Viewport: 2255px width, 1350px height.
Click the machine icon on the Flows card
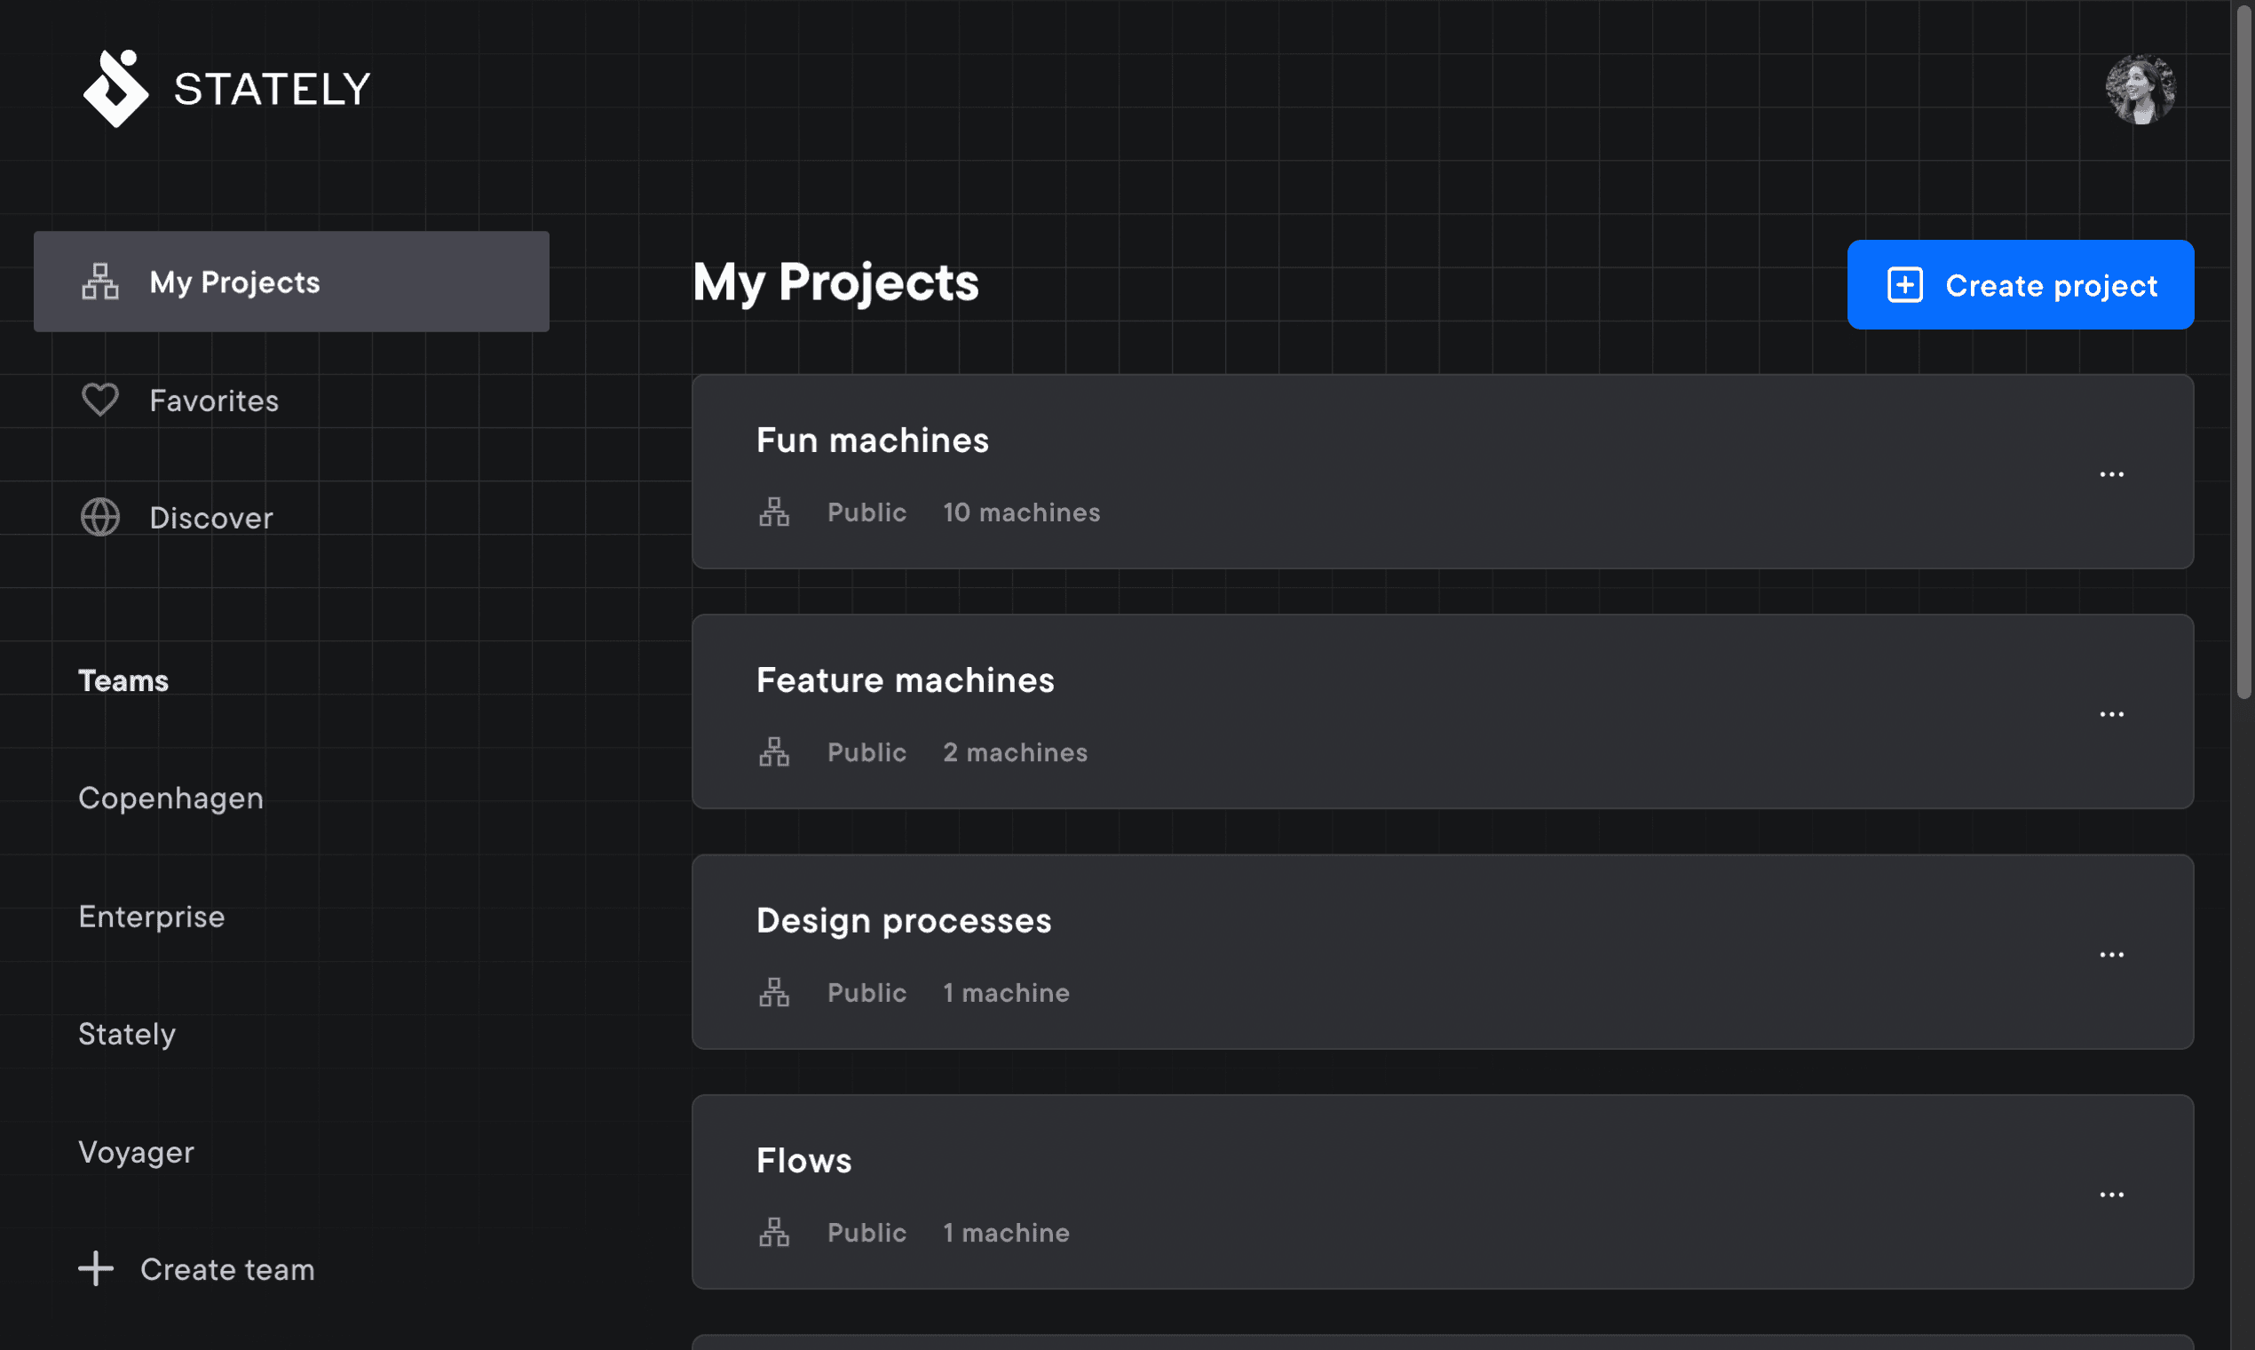click(x=775, y=1232)
